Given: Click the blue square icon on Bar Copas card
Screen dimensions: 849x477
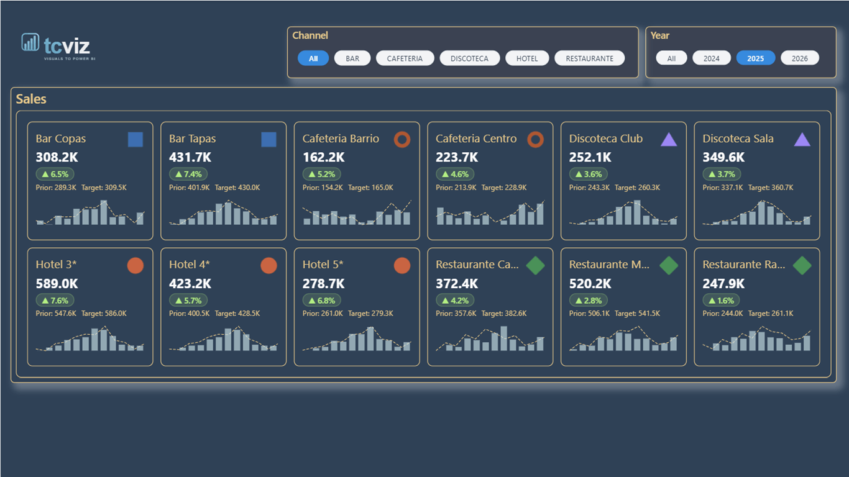Looking at the screenshot, I should 135,139.
